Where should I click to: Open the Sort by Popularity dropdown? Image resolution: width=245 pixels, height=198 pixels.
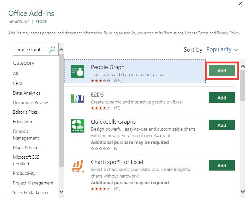tap(222, 50)
